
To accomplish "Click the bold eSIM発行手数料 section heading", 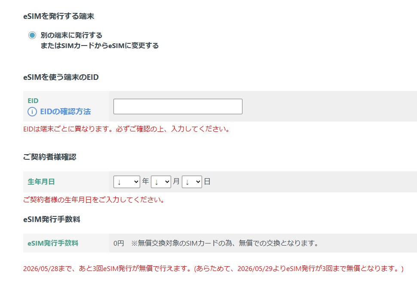I will [x=52, y=219].
